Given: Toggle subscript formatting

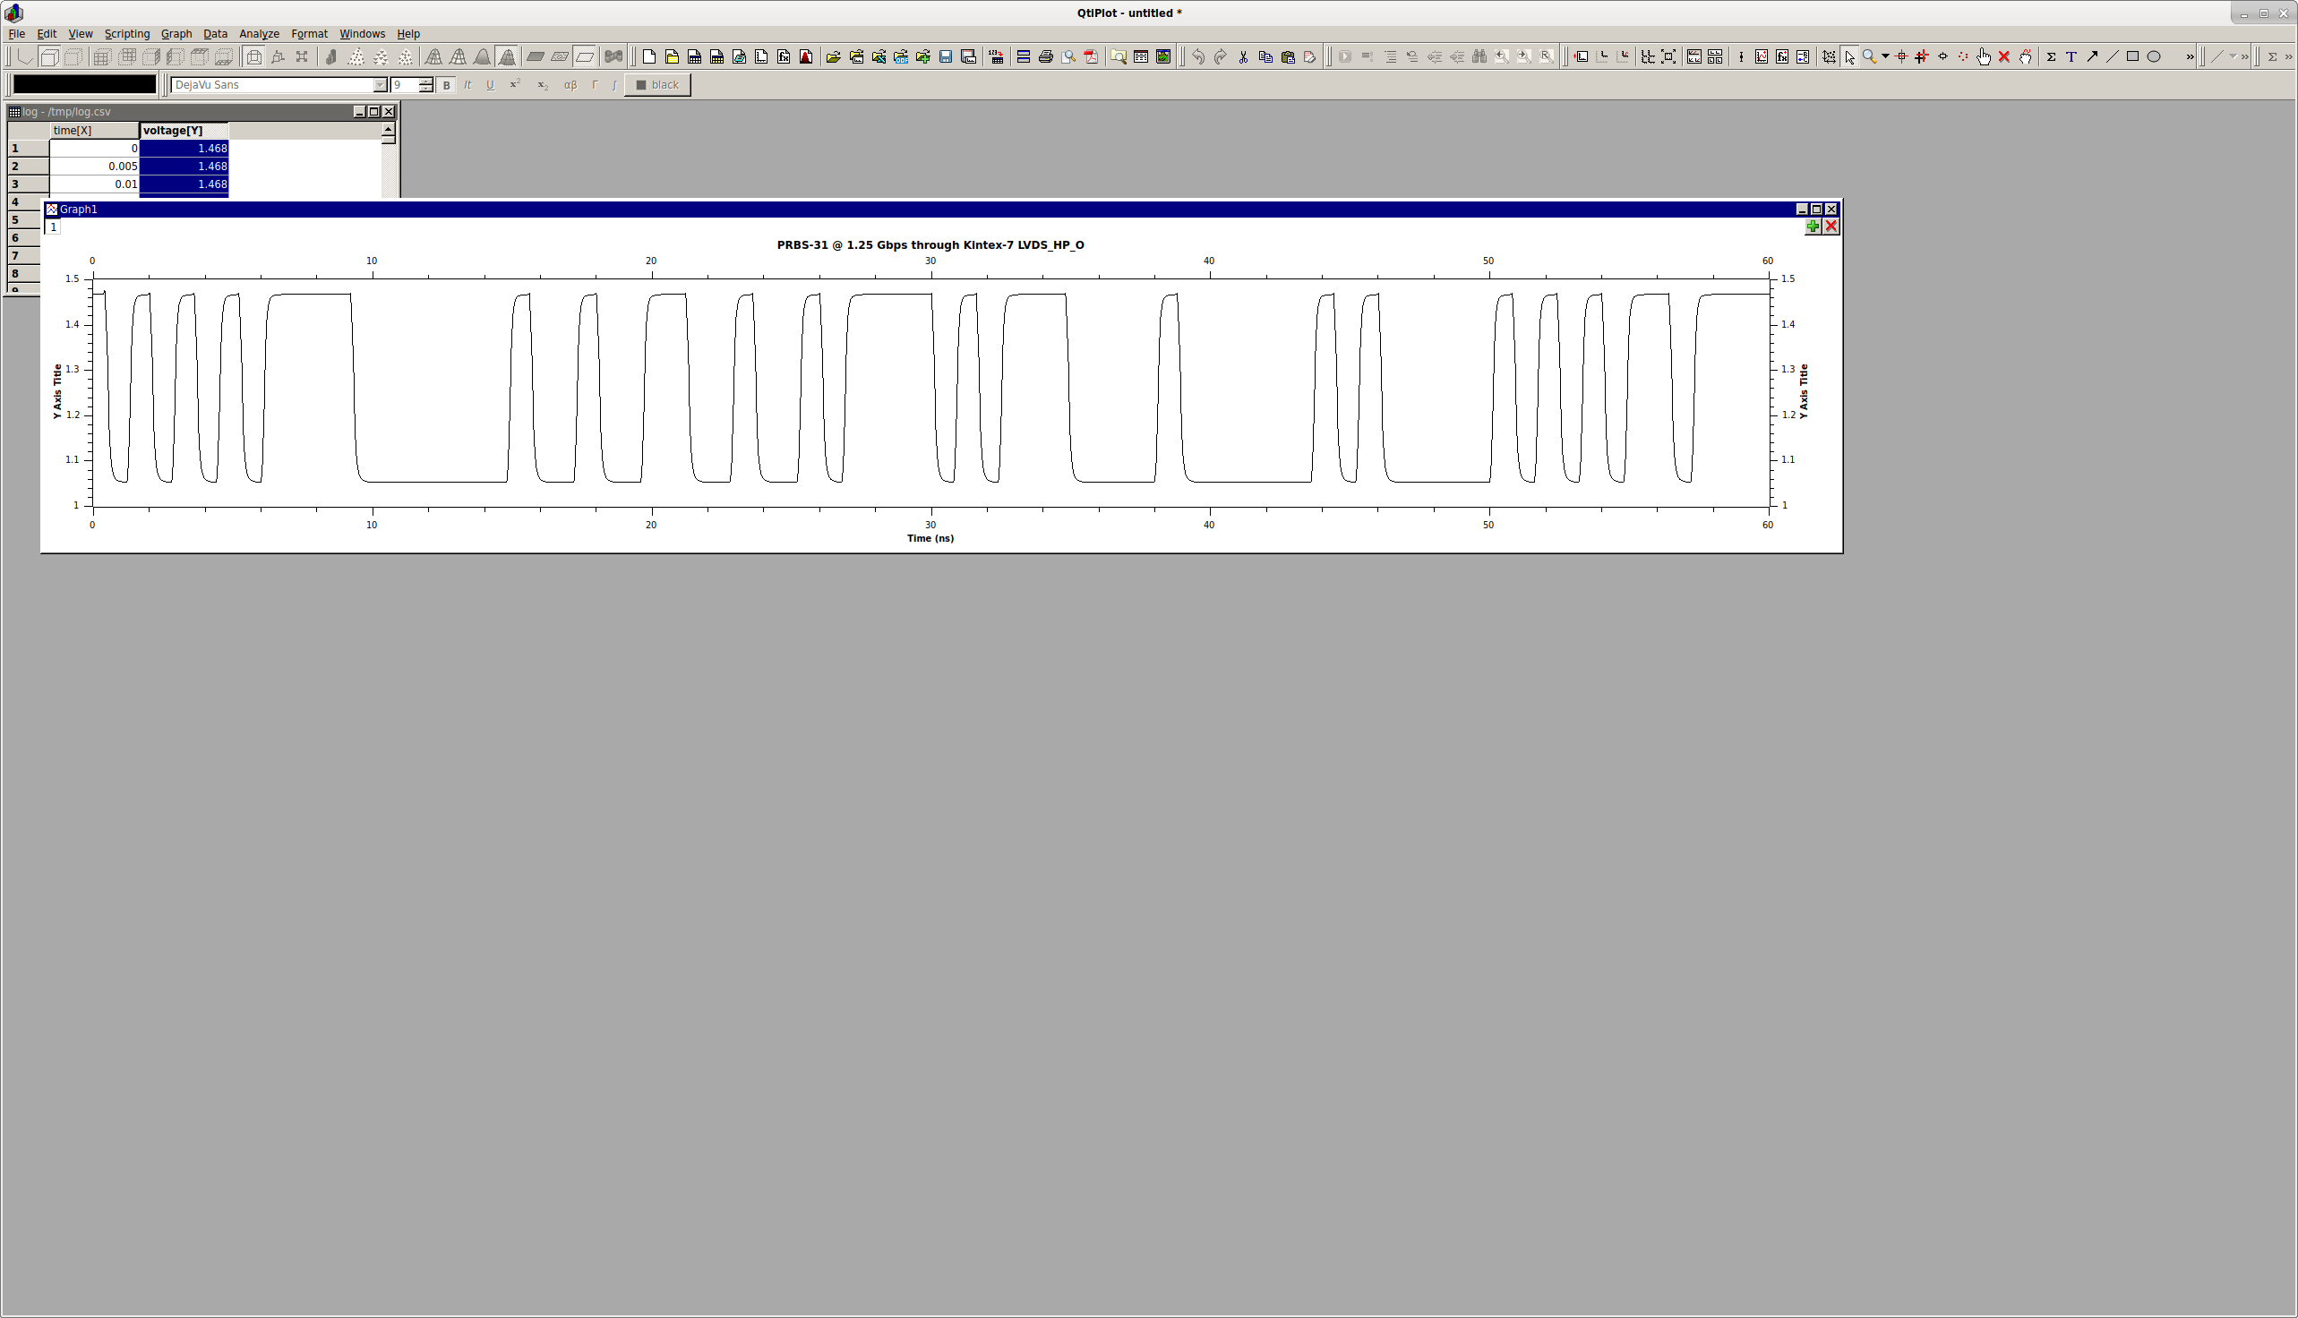Looking at the screenshot, I should coord(543,85).
